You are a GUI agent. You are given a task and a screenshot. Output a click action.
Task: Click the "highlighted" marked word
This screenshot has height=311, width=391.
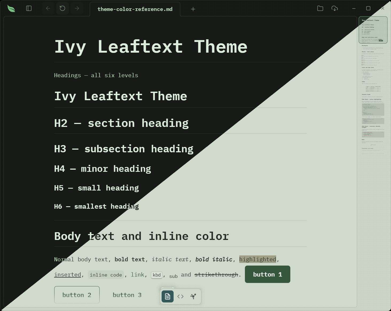tap(258, 259)
